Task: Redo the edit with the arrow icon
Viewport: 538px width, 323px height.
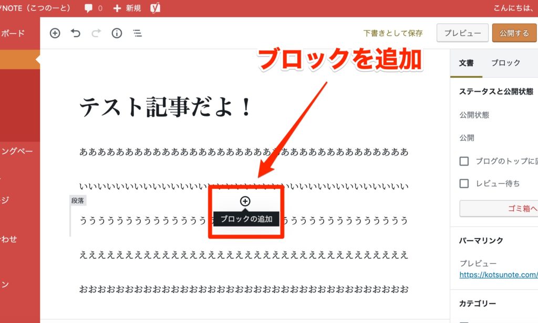Action: (96, 33)
